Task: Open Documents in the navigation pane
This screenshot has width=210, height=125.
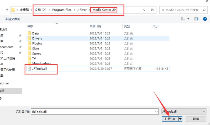Action: 7,47
